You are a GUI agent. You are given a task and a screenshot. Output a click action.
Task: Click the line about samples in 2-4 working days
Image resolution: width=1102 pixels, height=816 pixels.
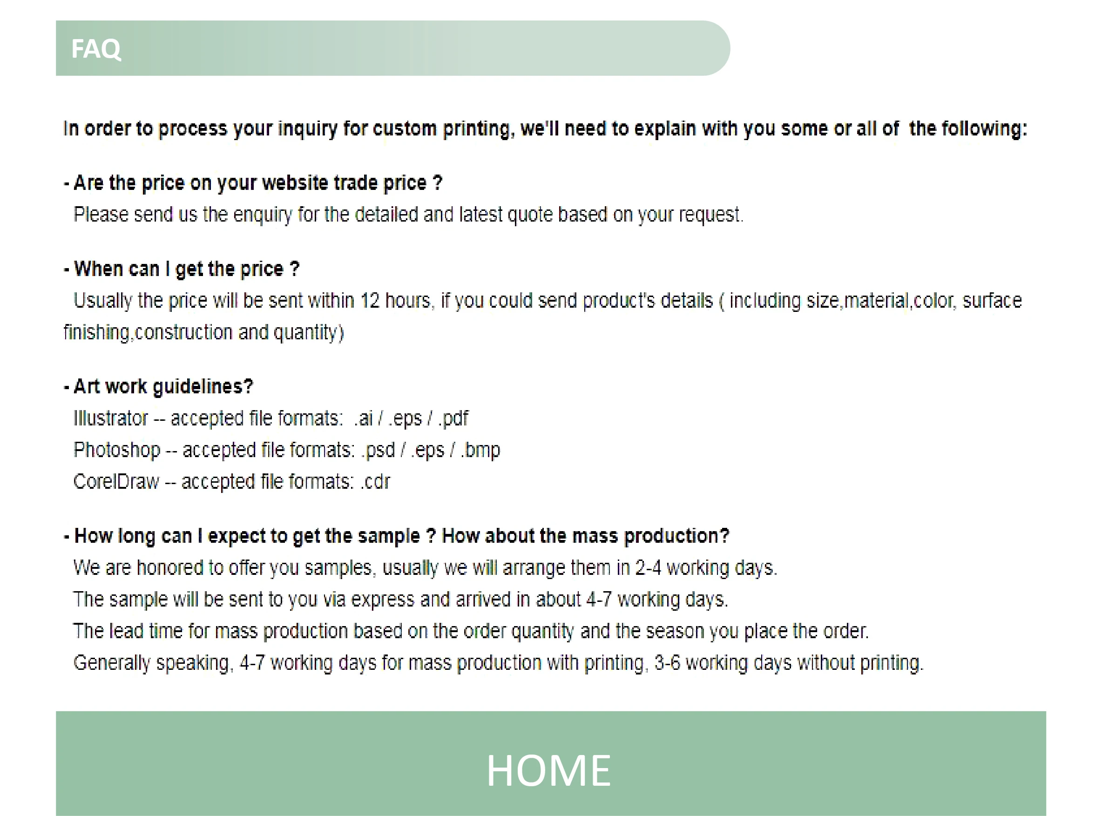(x=425, y=567)
